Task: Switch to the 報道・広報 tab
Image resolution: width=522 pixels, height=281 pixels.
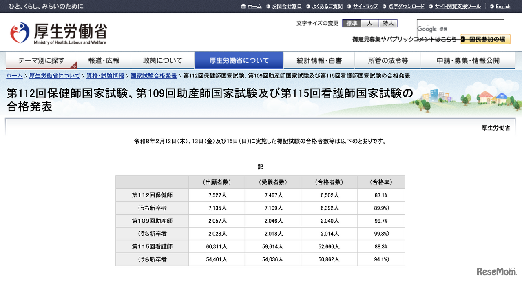Action: pyautogui.click(x=104, y=60)
